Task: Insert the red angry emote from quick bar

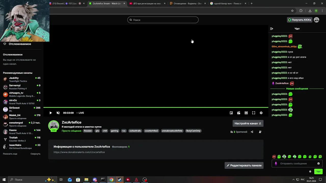Action: [x=274, y=157]
